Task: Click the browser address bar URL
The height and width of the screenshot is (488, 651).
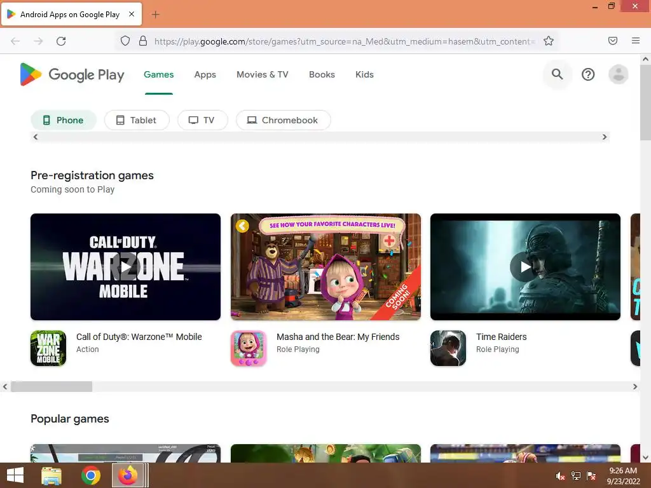Action: point(344,41)
